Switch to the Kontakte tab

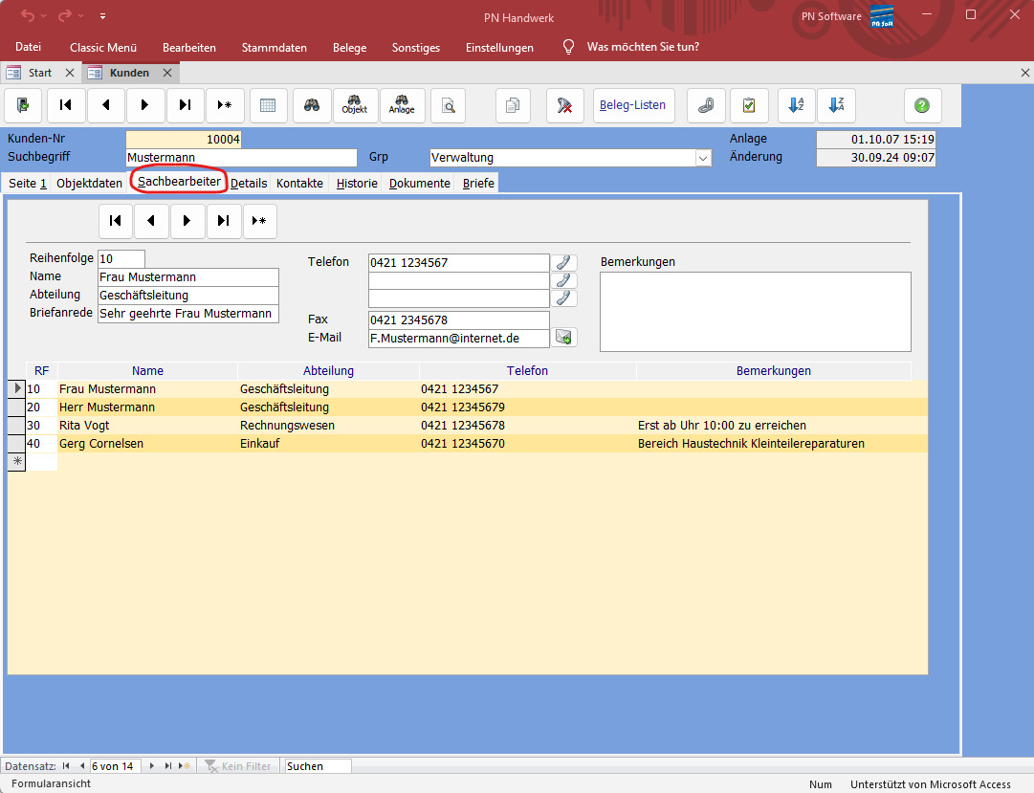coord(300,184)
